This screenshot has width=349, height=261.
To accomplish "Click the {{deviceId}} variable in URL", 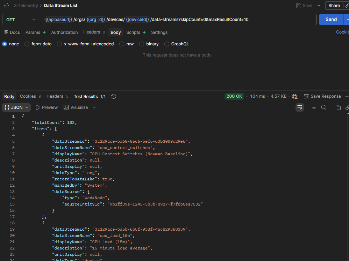I will tap(137, 20).
